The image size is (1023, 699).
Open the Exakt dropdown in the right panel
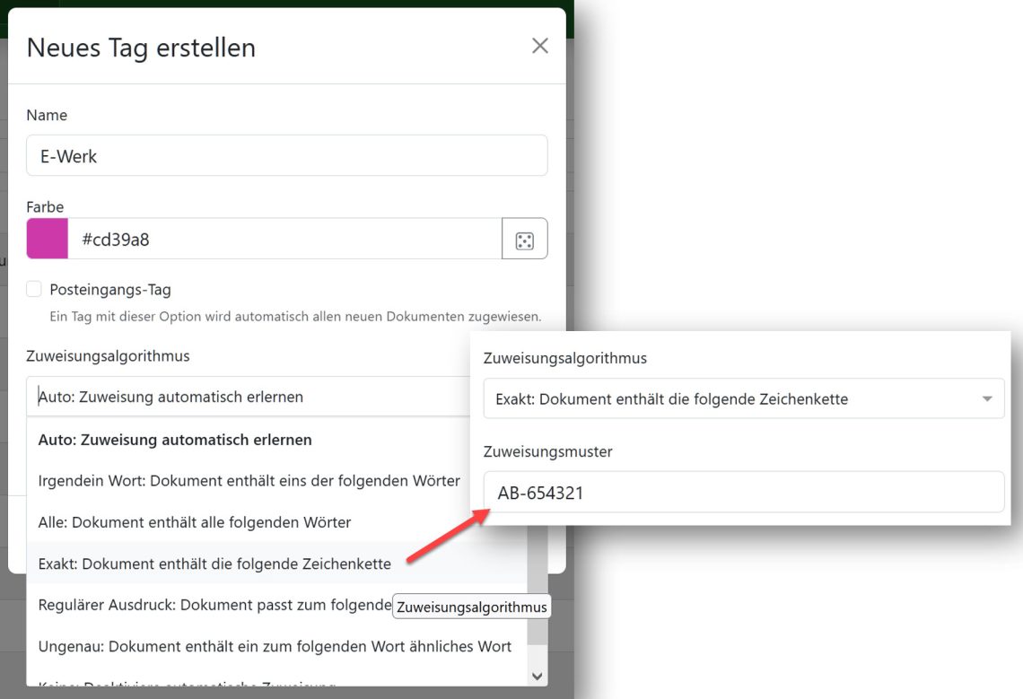[743, 398]
